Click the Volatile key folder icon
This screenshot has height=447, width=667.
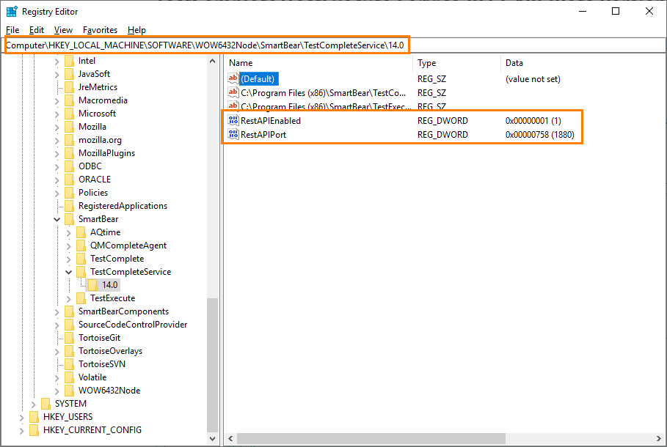pyautogui.click(x=70, y=377)
